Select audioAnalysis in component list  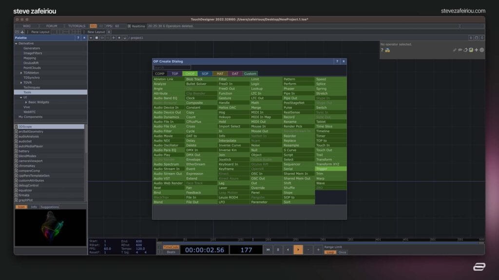(49, 137)
